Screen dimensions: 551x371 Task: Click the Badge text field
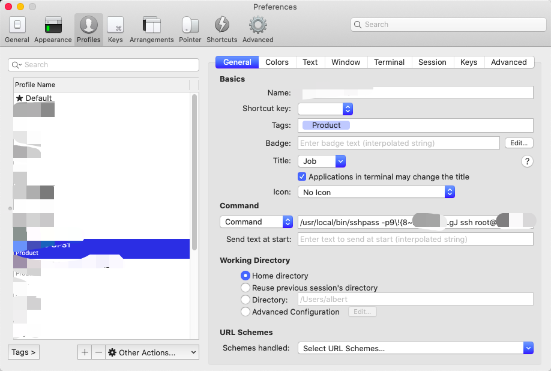[399, 143]
